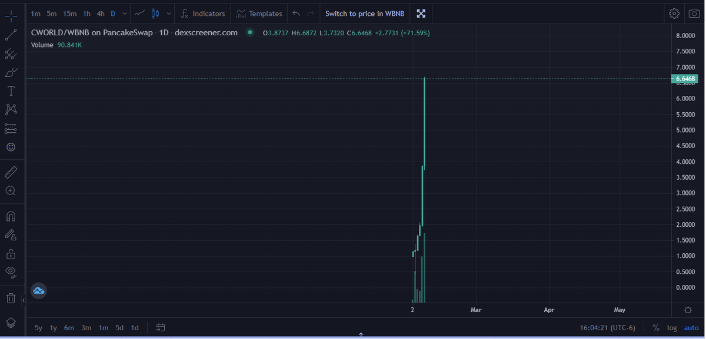Enable log scale on the price axis

672,327
